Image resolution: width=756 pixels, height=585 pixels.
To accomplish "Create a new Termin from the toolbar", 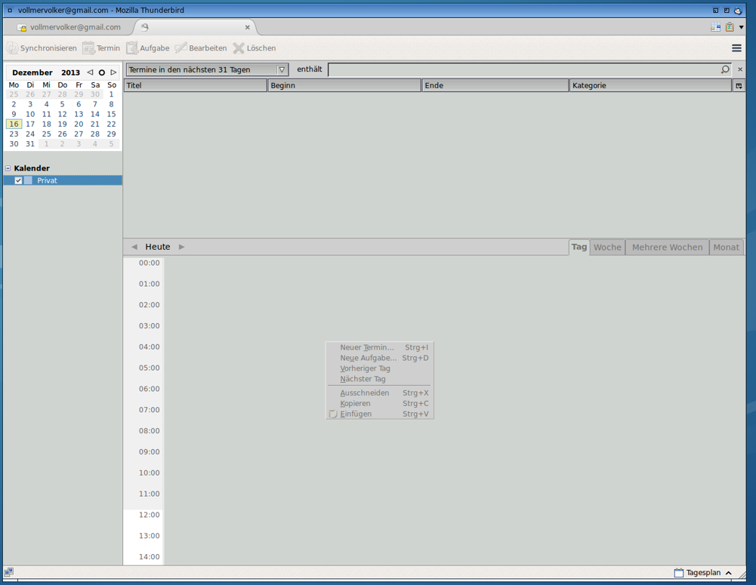I will [89, 48].
